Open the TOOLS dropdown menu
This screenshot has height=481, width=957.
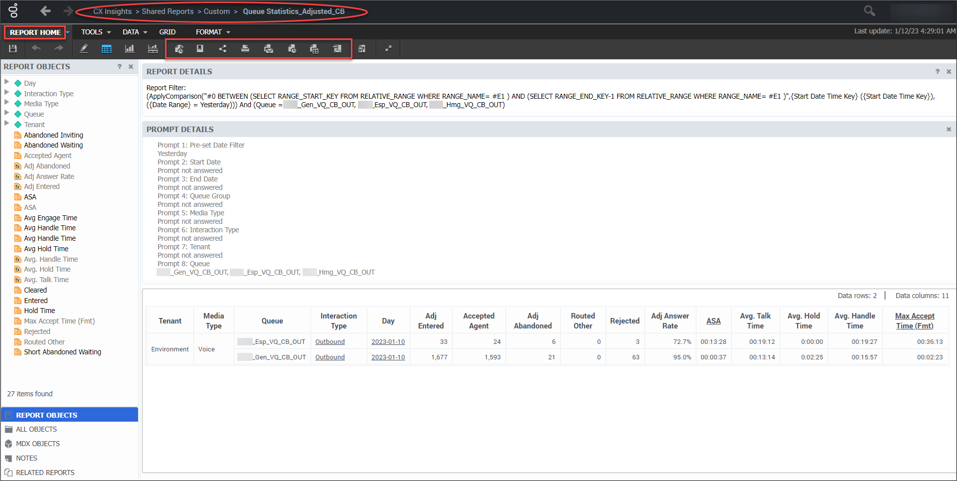point(96,32)
